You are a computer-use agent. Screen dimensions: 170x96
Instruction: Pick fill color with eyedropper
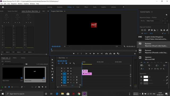tap(167, 77)
